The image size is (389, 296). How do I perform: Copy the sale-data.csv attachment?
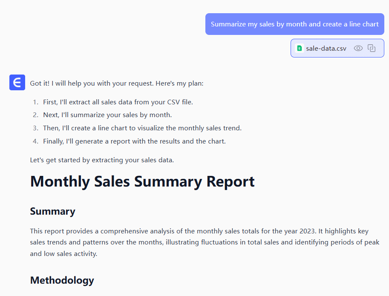coord(372,48)
